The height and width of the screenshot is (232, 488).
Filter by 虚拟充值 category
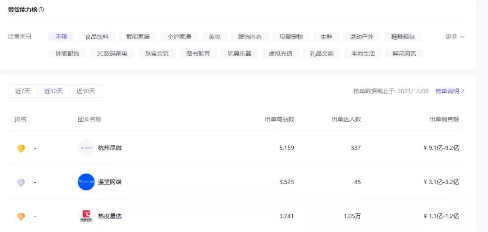[x=281, y=53]
